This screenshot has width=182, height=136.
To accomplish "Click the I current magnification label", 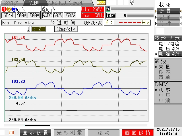I will tap(28, 29).
